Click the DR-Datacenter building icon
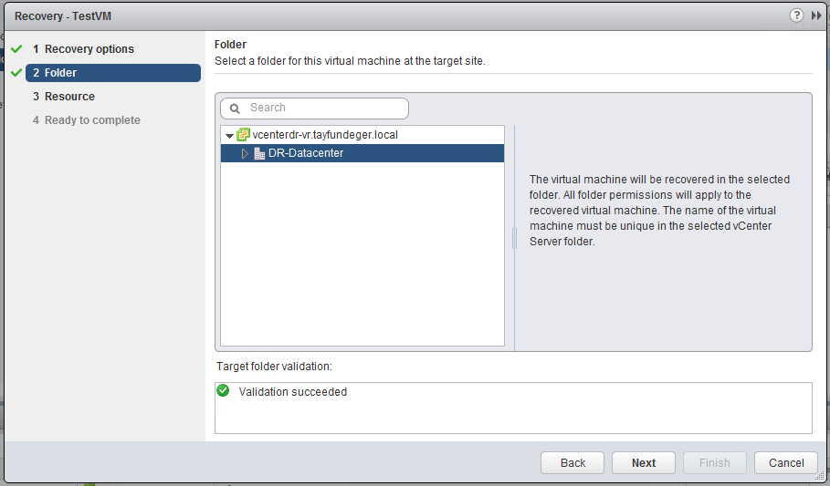The image size is (830, 486). click(259, 153)
